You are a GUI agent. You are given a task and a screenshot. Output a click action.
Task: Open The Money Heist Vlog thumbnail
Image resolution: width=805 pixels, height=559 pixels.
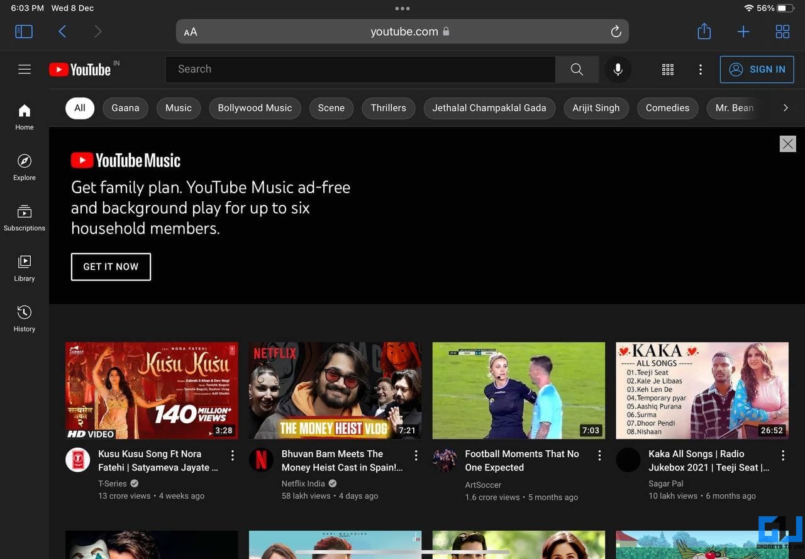click(x=335, y=390)
